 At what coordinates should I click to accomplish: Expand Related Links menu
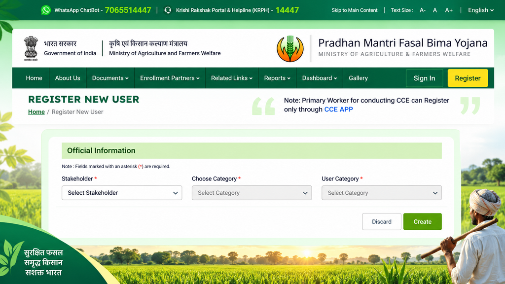[x=232, y=78]
